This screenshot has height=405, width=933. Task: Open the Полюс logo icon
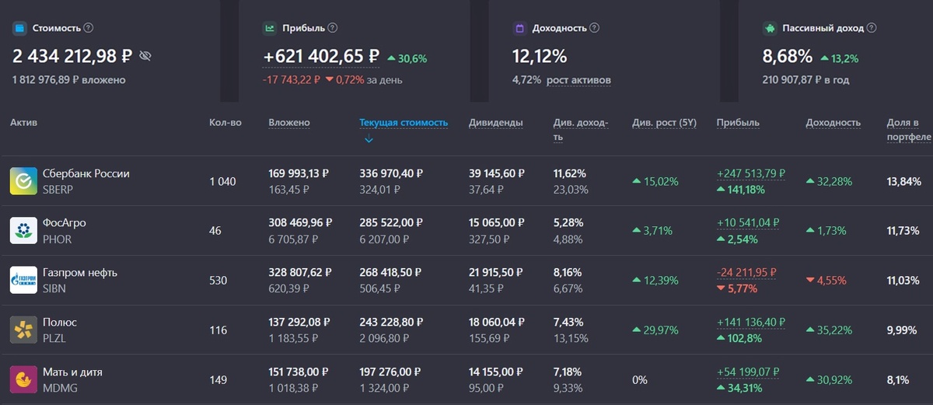tap(23, 330)
